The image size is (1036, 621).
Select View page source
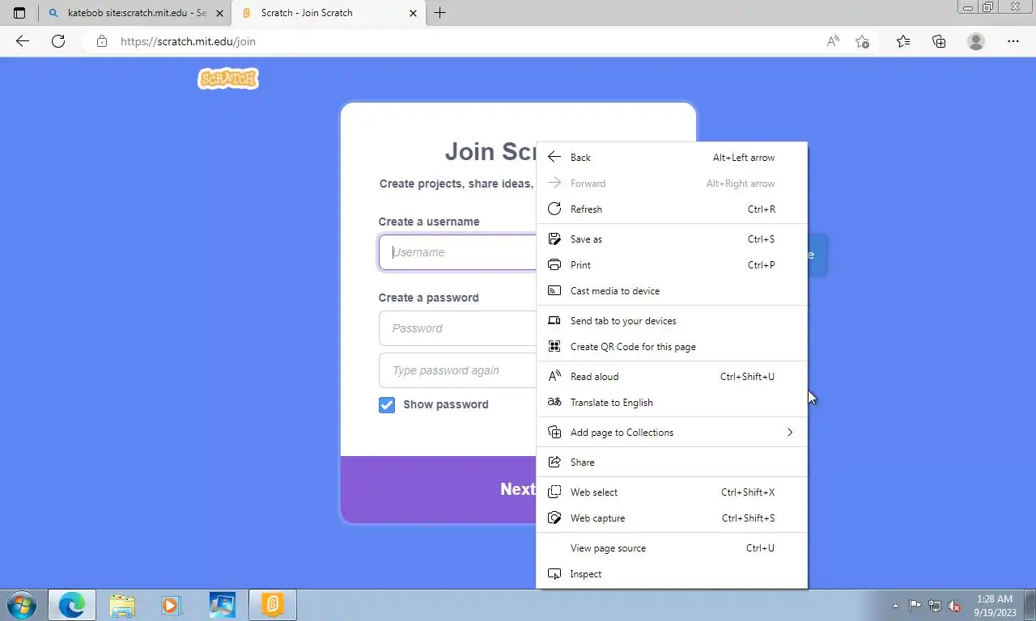[672, 548]
